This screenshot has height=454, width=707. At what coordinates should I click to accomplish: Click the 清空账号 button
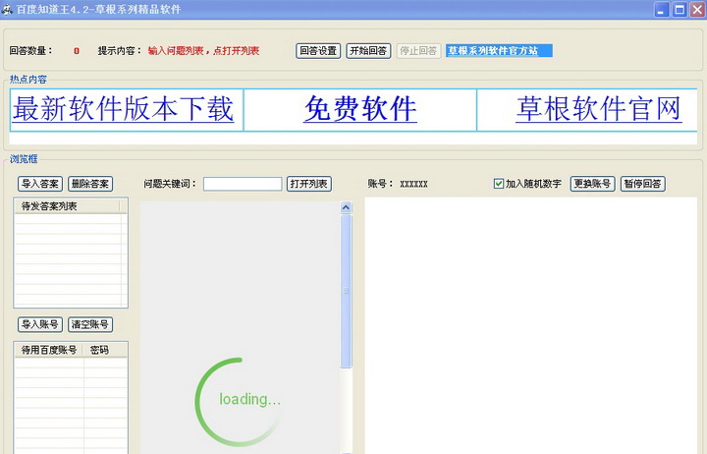[x=90, y=324]
